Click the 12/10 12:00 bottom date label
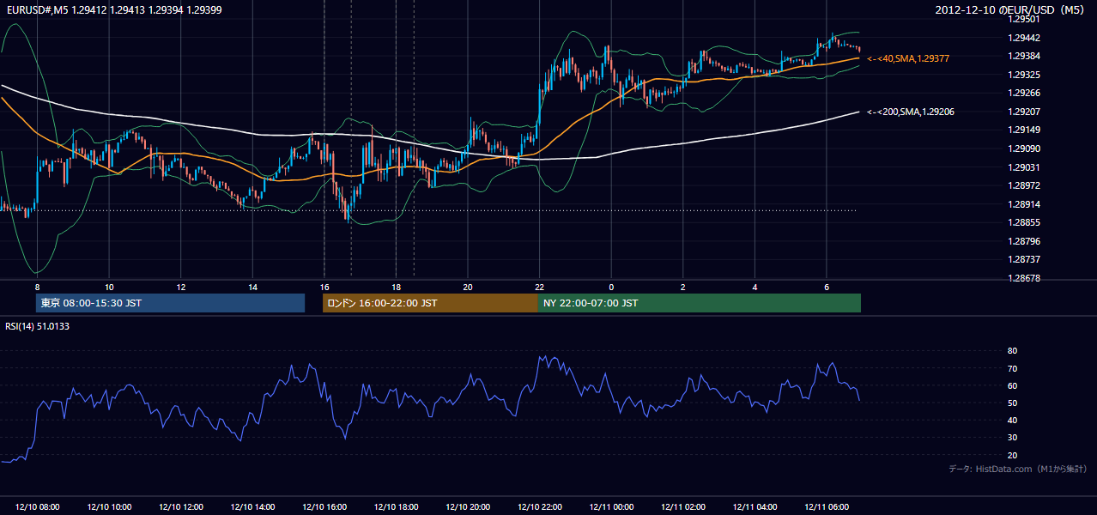 pyautogui.click(x=180, y=507)
